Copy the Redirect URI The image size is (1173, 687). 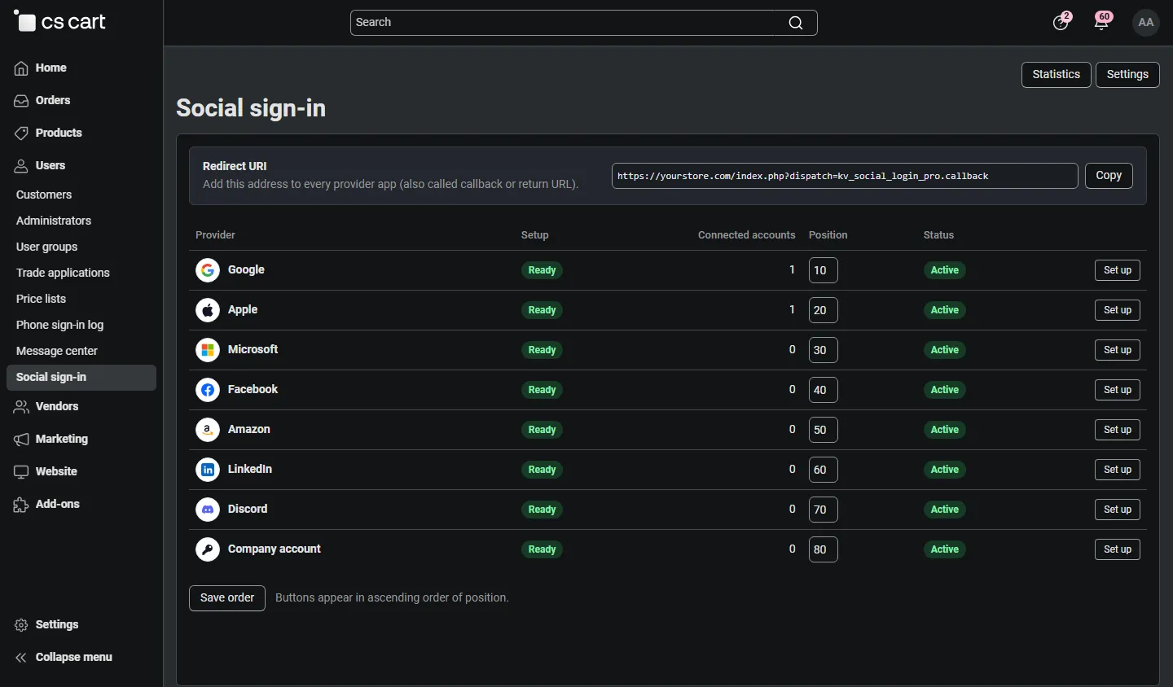coord(1109,176)
